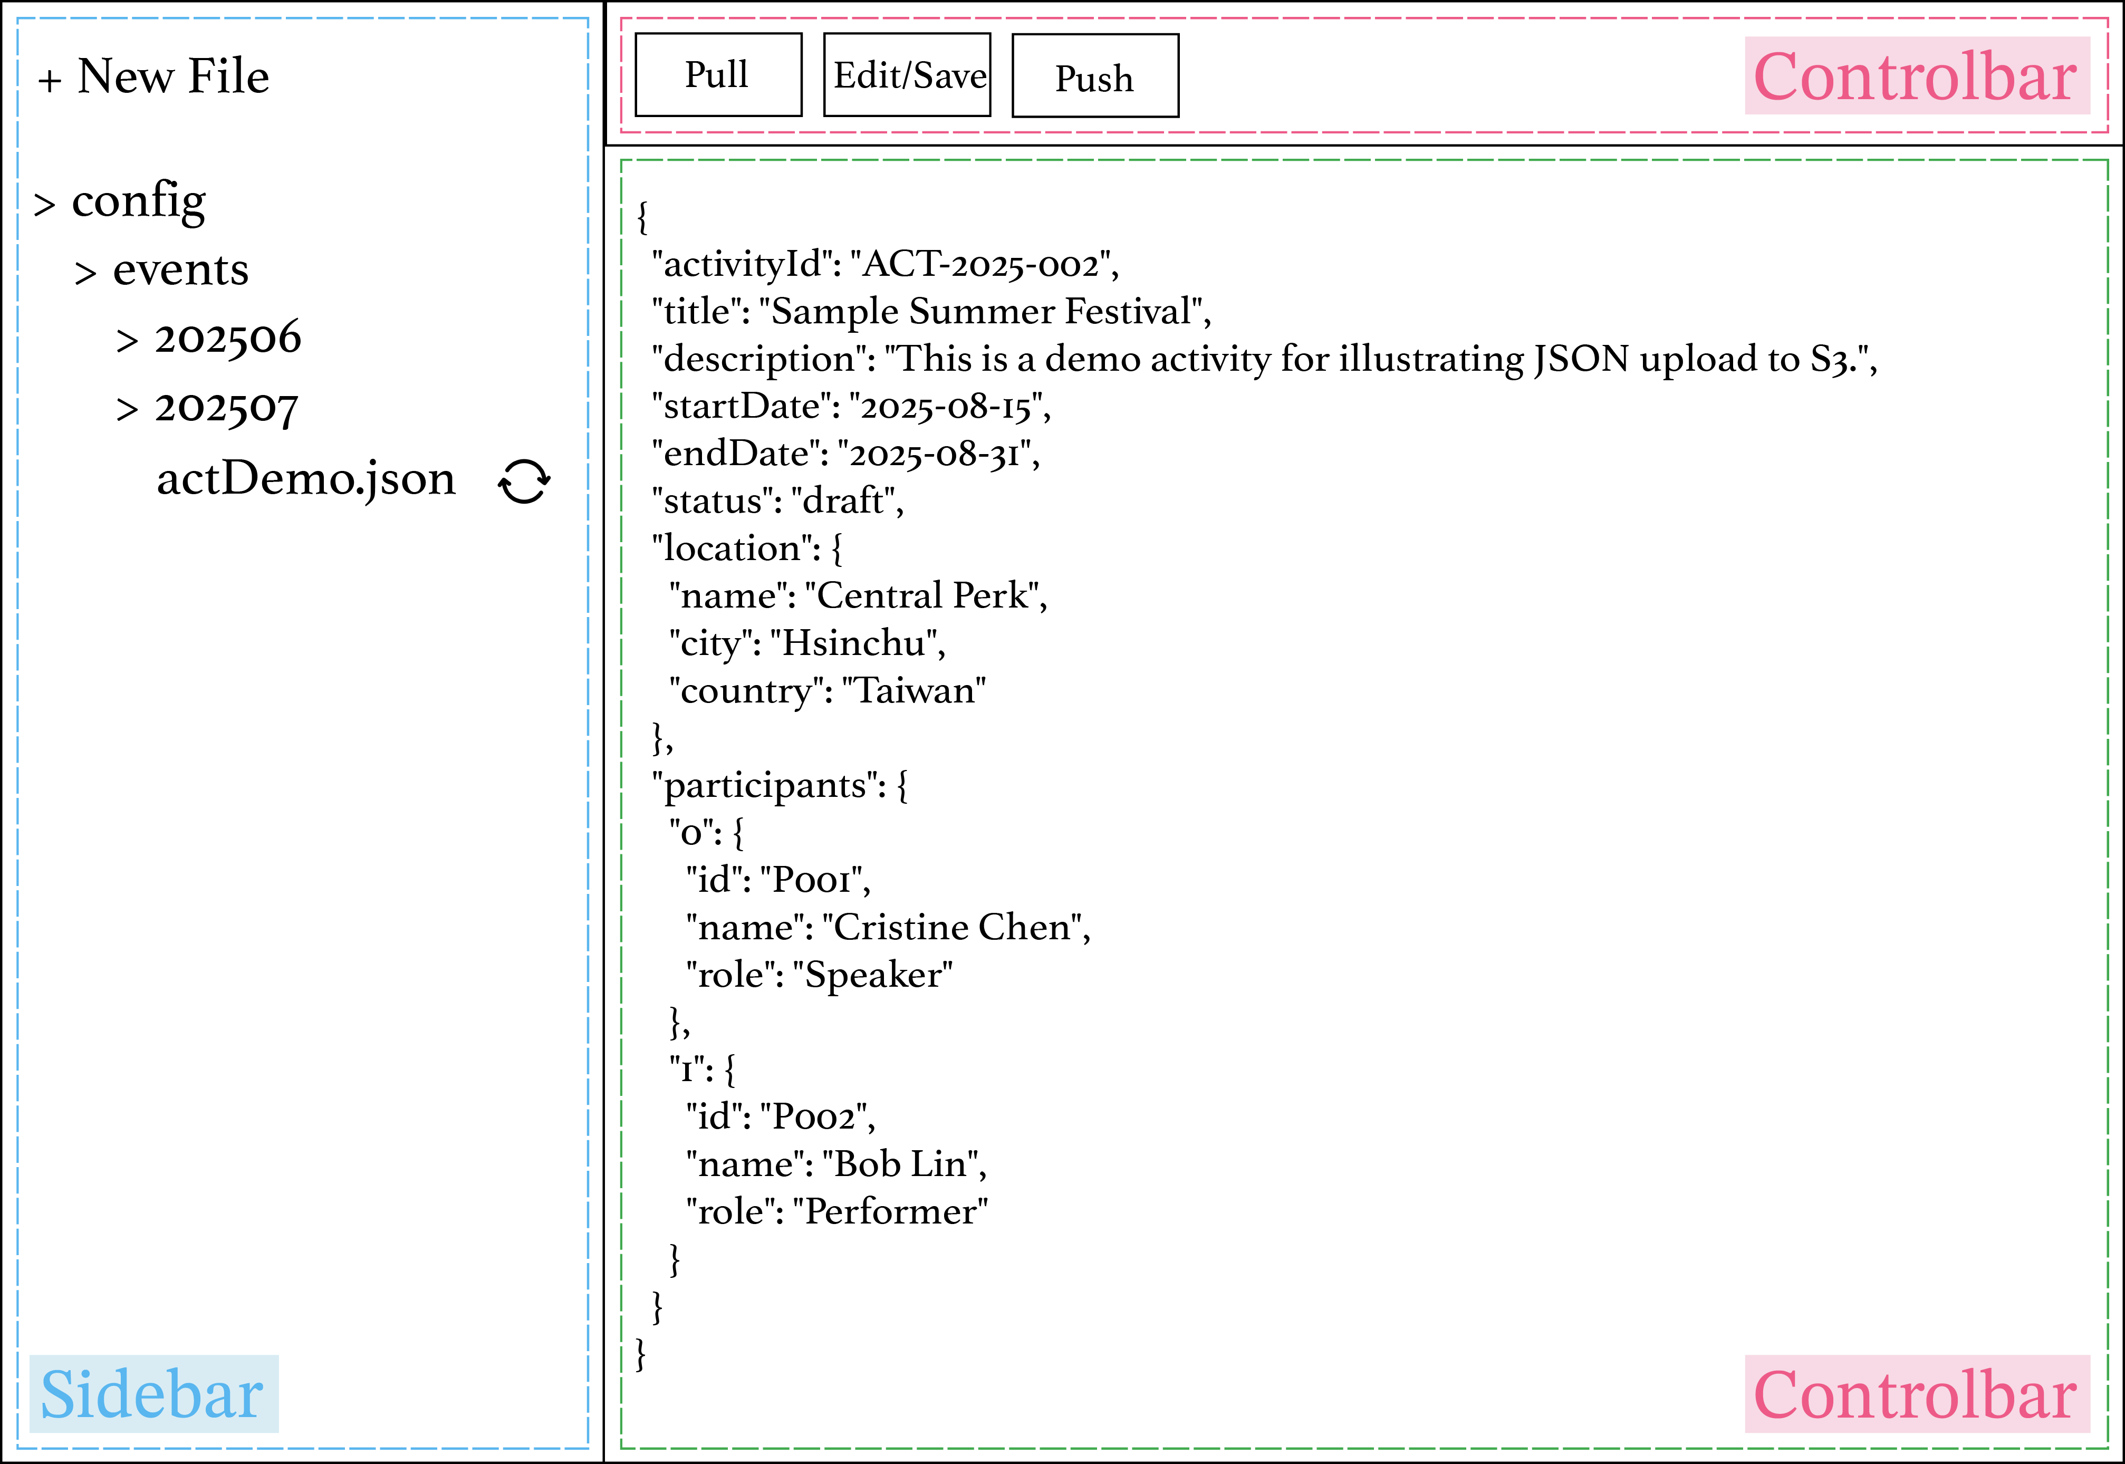Image resolution: width=2125 pixels, height=1464 pixels.
Task: Click the Pull button
Action: tap(718, 74)
